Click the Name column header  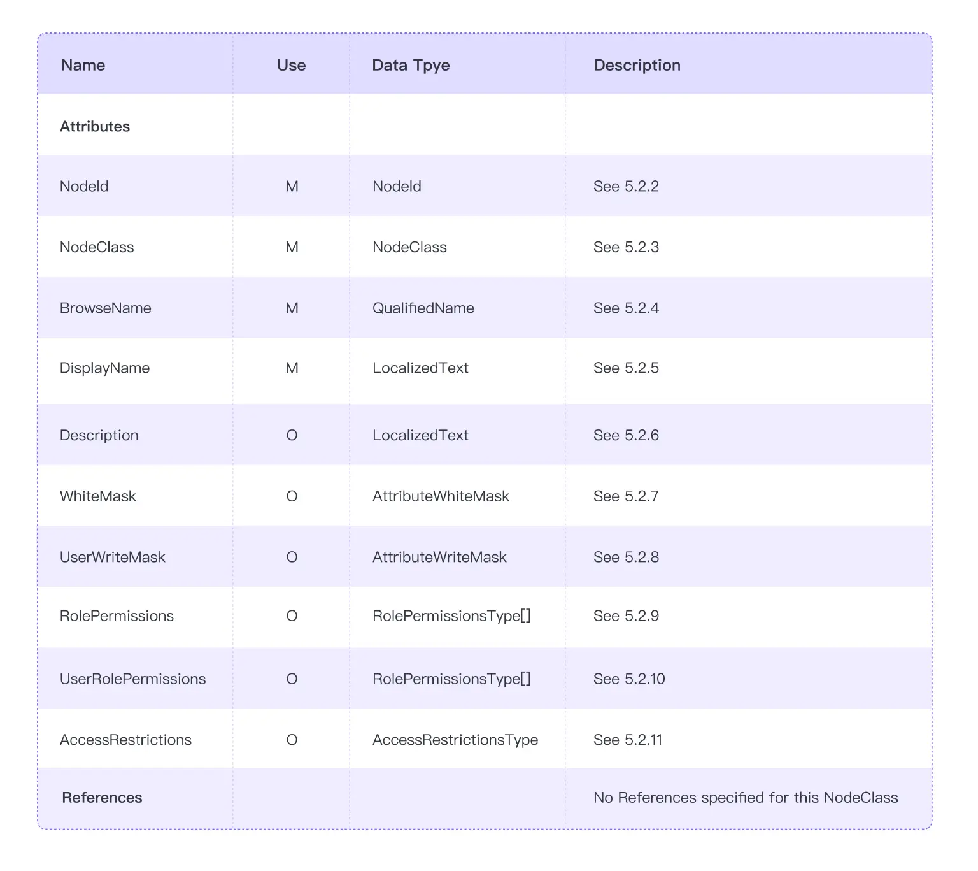pos(83,65)
